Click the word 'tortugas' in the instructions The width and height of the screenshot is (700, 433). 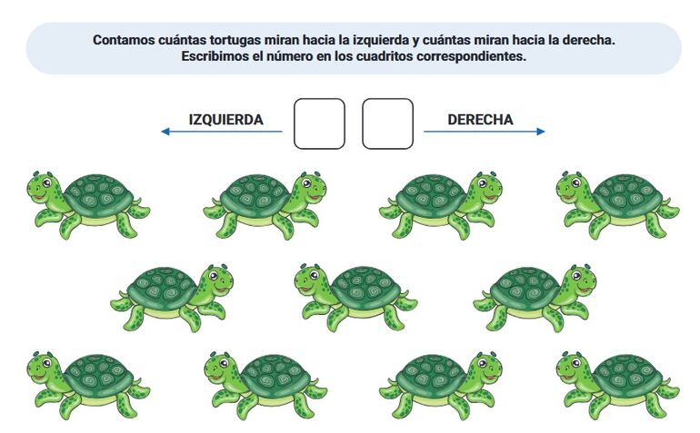[235, 40]
